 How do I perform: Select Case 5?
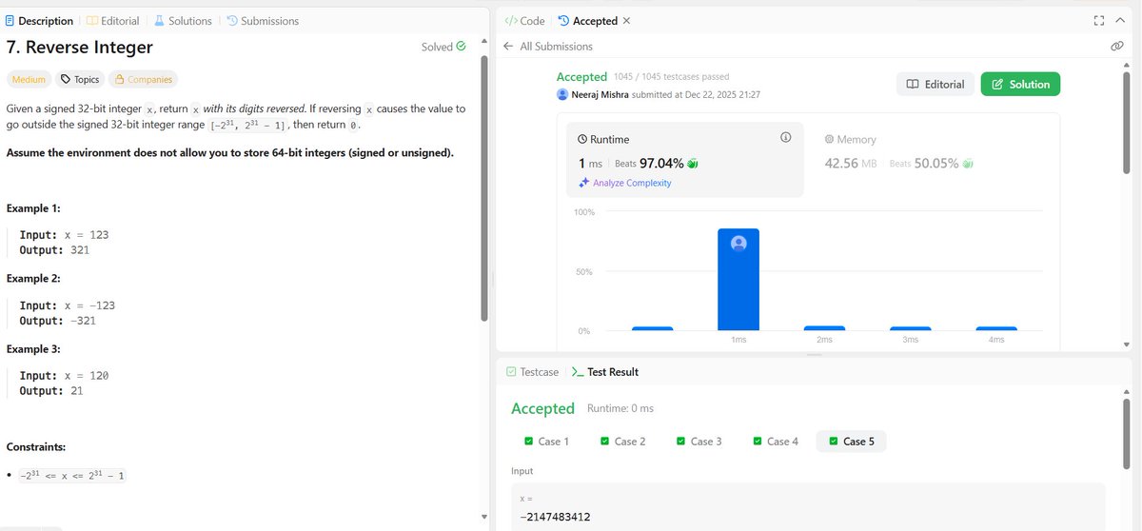851,442
